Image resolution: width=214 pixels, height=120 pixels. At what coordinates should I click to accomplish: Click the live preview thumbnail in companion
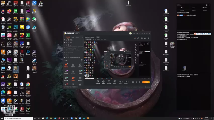(x=117, y=60)
